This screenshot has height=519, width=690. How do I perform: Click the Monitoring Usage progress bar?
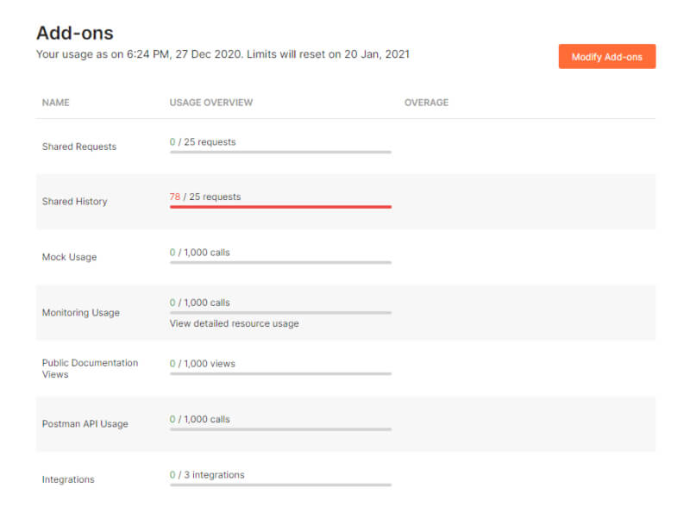(x=280, y=313)
